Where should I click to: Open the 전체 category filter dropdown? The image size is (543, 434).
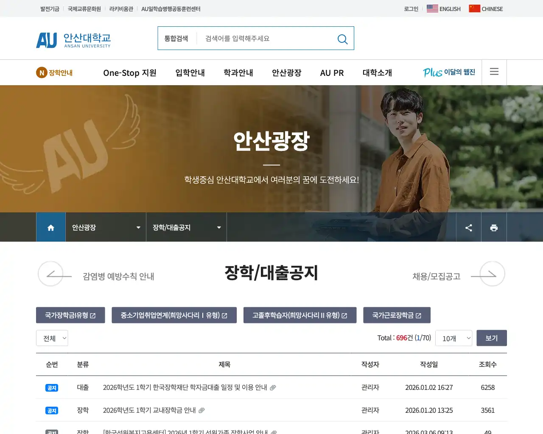click(x=52, y=338)
